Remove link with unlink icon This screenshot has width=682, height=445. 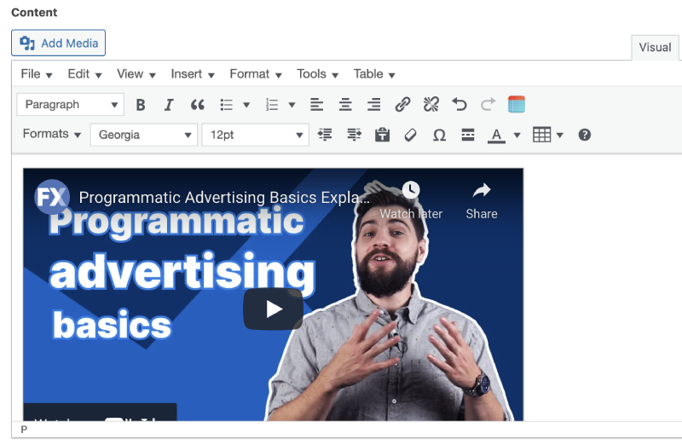point(431,104)
